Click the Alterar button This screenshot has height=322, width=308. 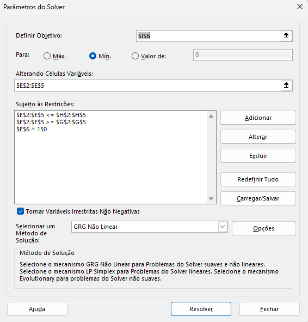tap(258, 137)
